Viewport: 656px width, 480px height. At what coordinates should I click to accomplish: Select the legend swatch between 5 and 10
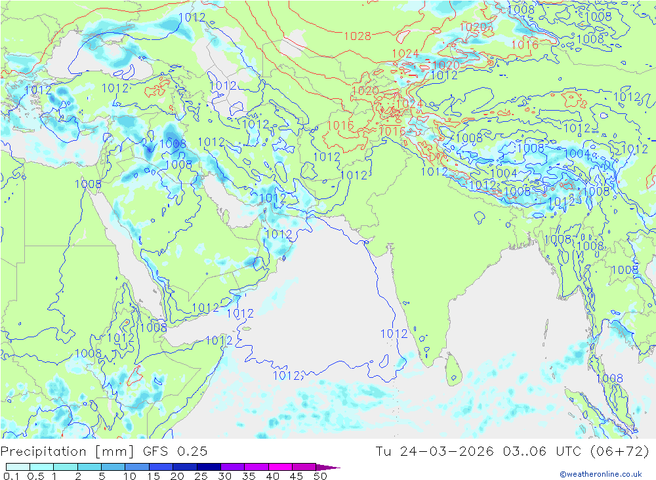pos(113,467)
